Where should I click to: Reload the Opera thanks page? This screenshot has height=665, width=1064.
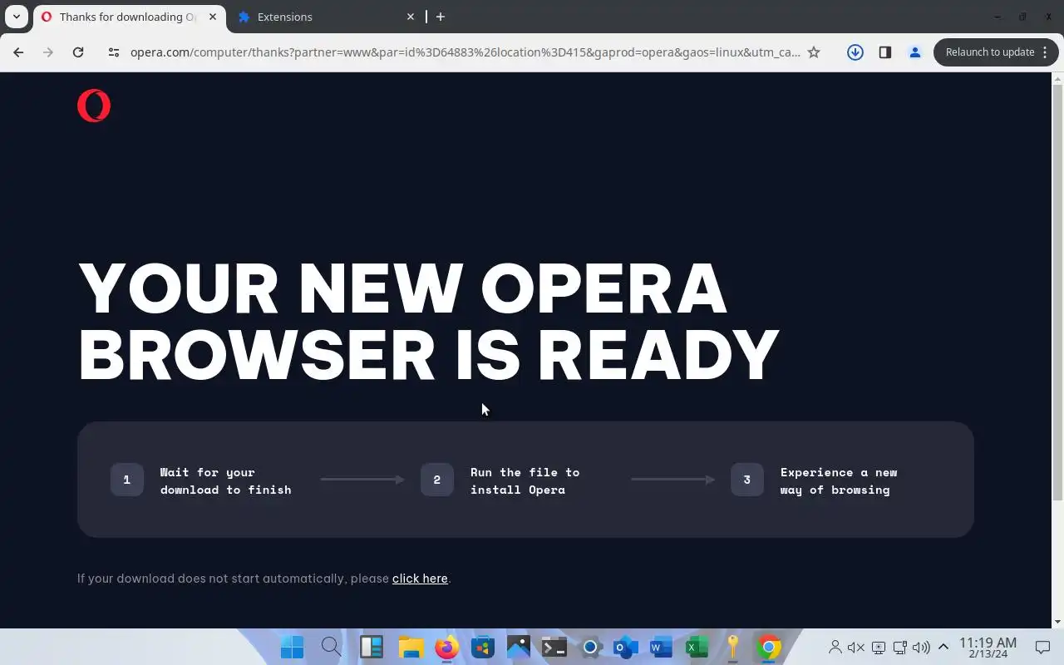78,52
